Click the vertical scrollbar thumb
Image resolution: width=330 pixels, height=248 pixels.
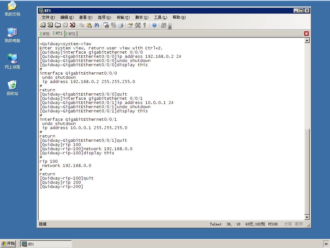[x=307, y=172]
